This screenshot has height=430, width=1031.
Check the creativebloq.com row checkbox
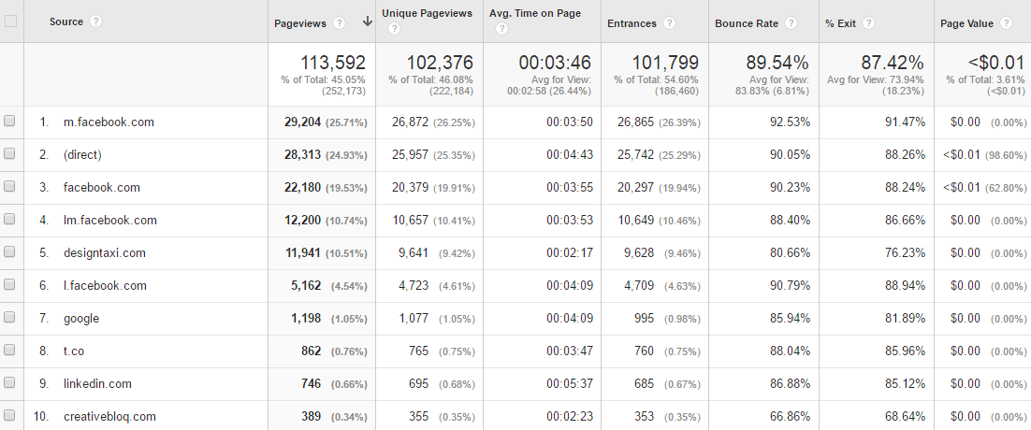click(x=9, y=415)
